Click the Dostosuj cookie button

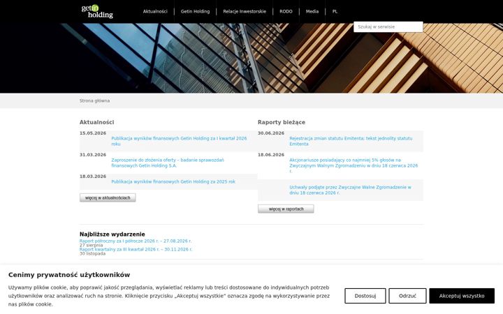click(x=365, y=296)
